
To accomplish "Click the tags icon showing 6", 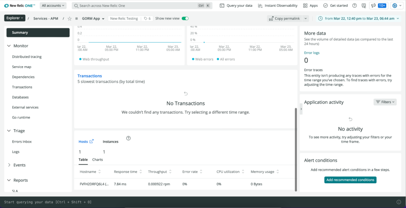I will 147,18.
